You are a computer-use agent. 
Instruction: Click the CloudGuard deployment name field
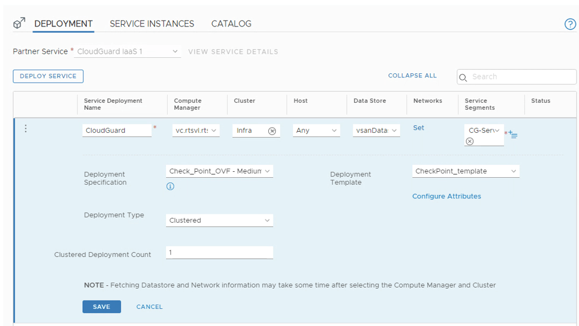[117, 131]
